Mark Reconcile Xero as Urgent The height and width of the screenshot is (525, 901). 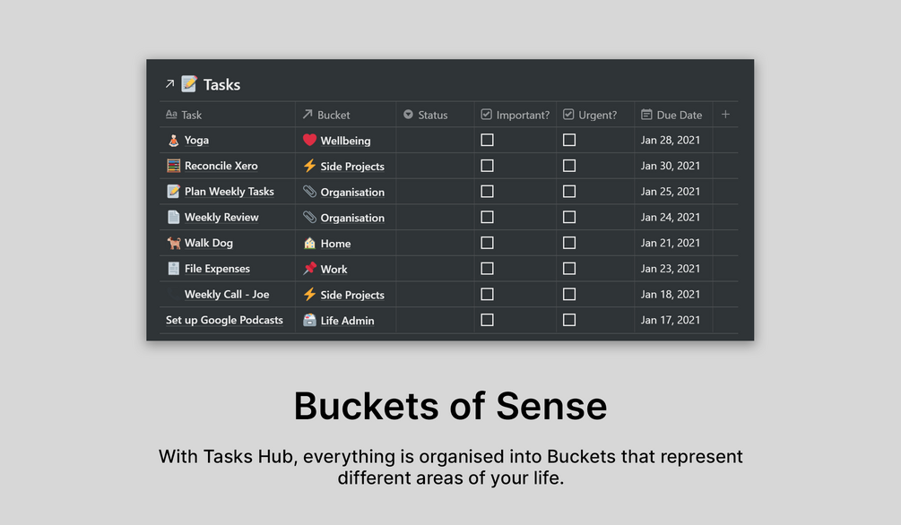tap(569, 166)
